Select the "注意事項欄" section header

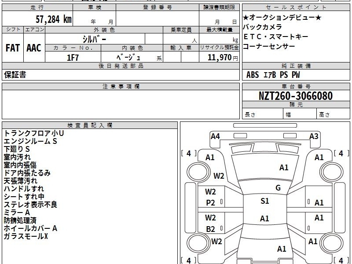click(x=121, y=86)
